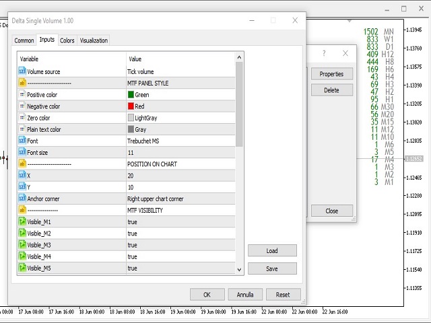
Task: Click Delete in the background dialog
Action: click(x=332, y=90)
